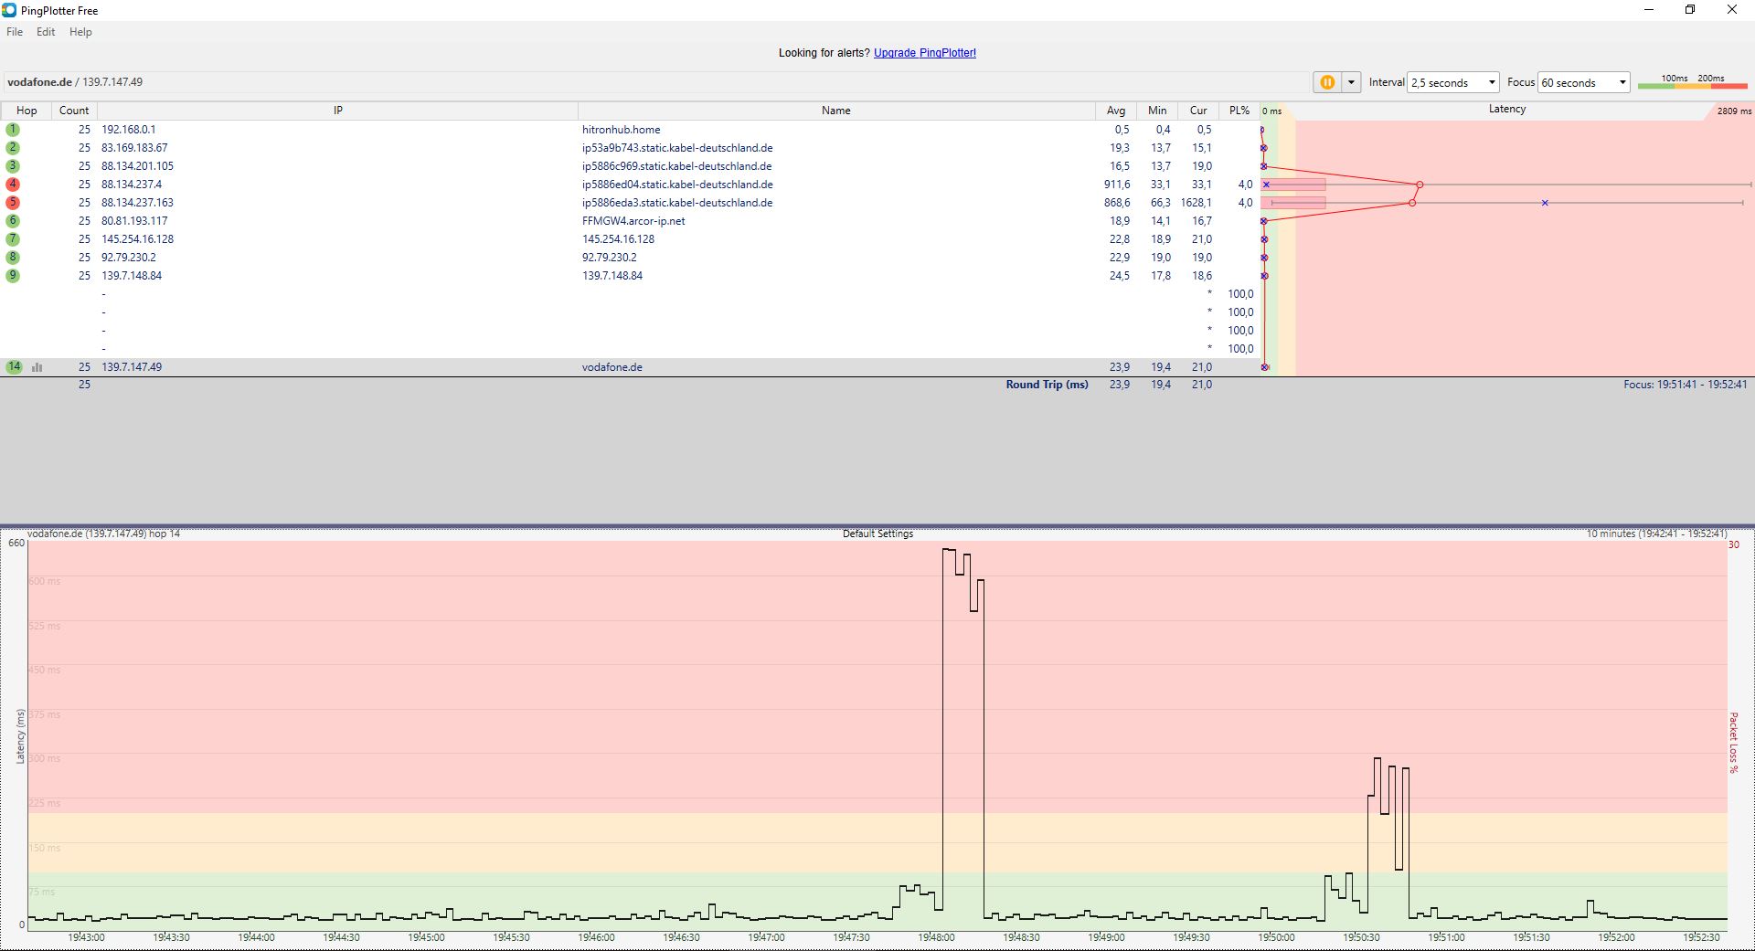
Task: Sort by the PL% column header
Action: [x=1239, y=111]
